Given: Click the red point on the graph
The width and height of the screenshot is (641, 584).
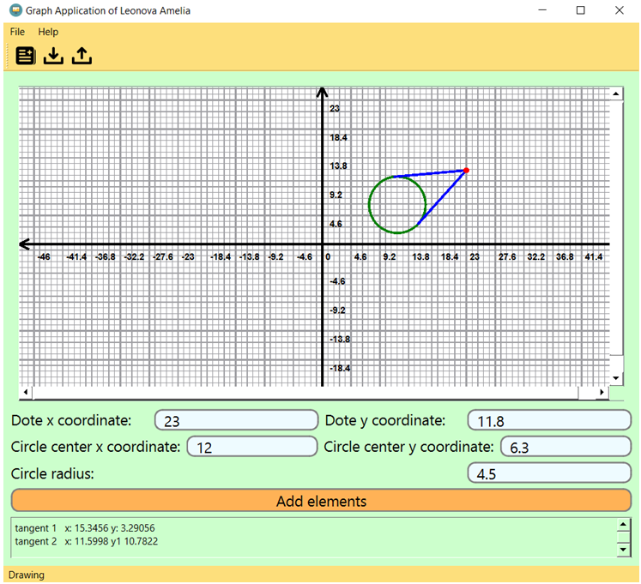Looking at the screenshot, I should click(466, 171).
